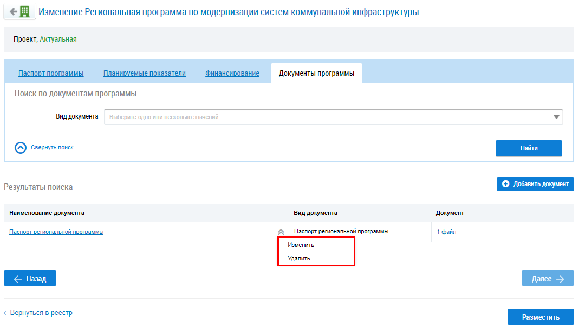
Task: Choose Изменить from the context menu
Action: click(301, 245)
